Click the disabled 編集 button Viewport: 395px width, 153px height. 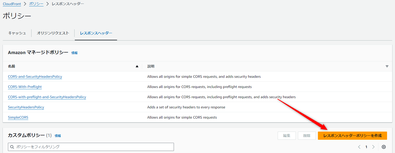287,136
